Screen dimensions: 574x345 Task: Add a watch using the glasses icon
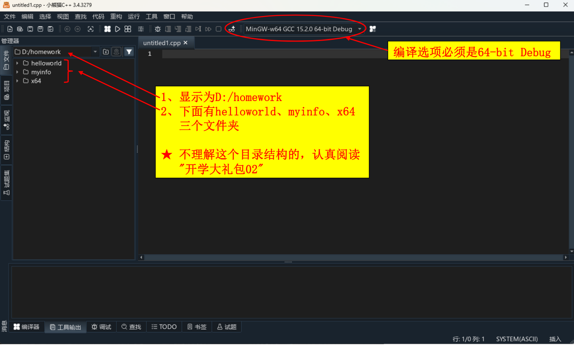[x=231, y=29]
